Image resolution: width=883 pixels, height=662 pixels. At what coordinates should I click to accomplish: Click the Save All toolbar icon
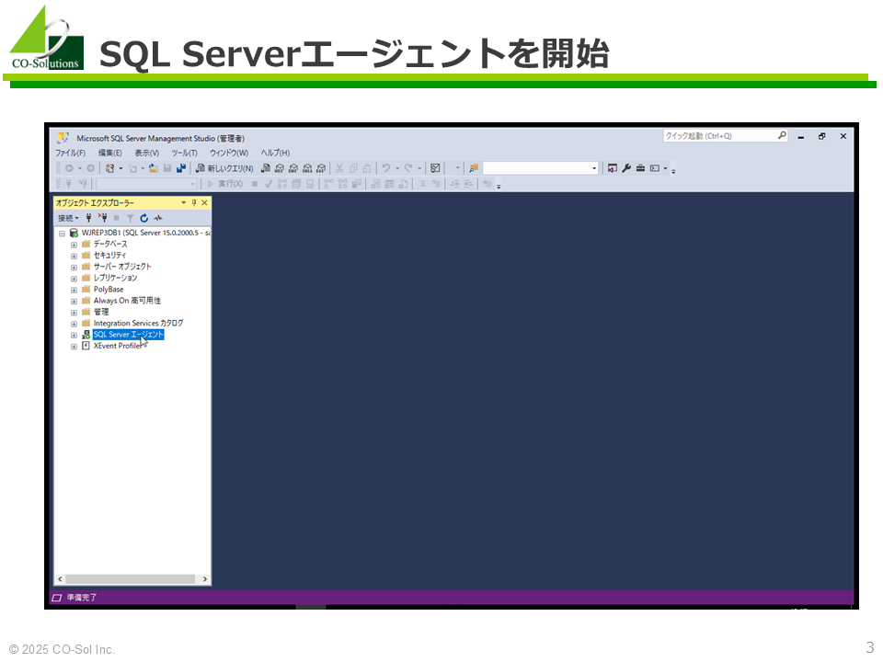[181, 168]
